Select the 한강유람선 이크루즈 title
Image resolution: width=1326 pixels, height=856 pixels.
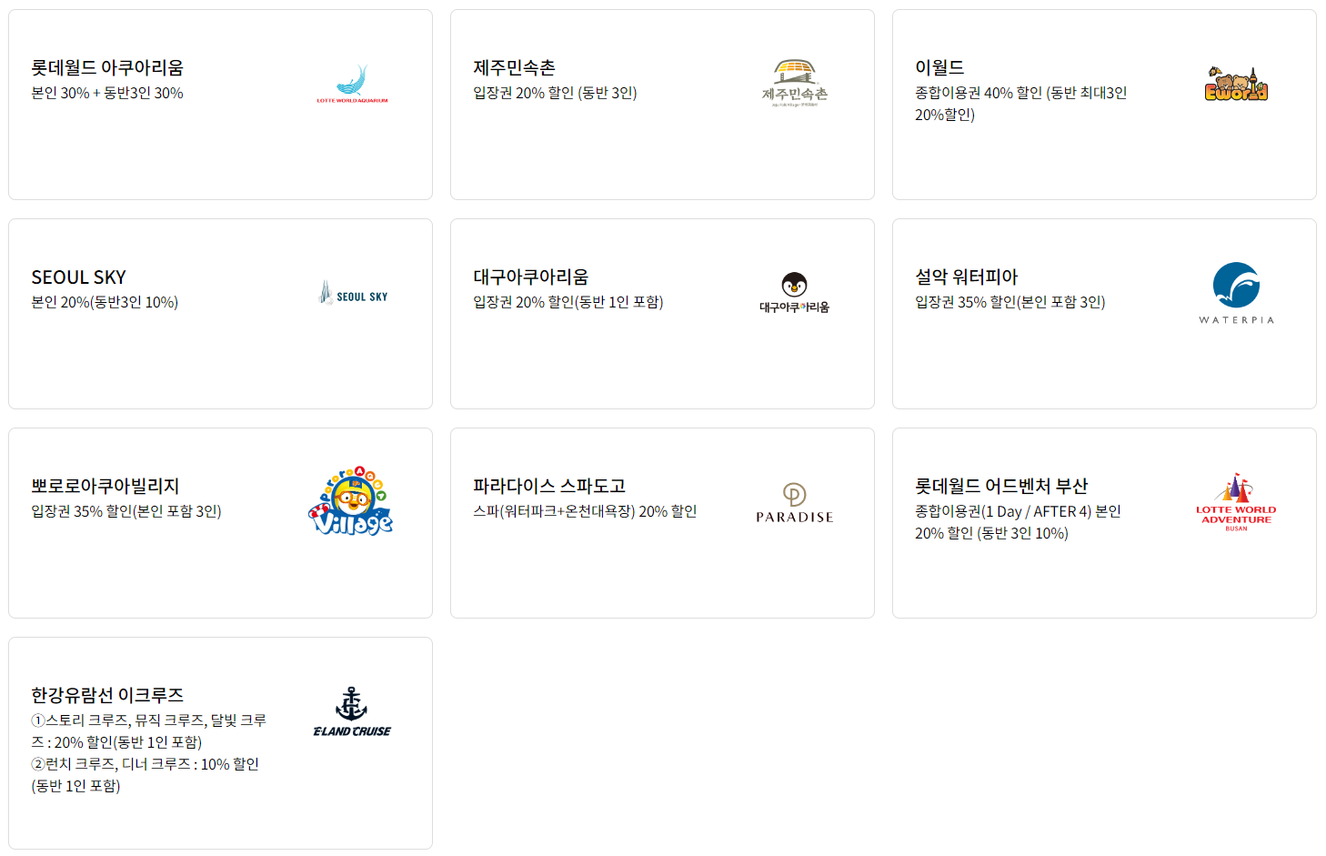pos(107,695)
